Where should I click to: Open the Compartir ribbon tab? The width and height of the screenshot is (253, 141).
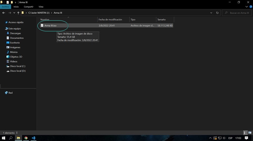click(x=29, y=7)
